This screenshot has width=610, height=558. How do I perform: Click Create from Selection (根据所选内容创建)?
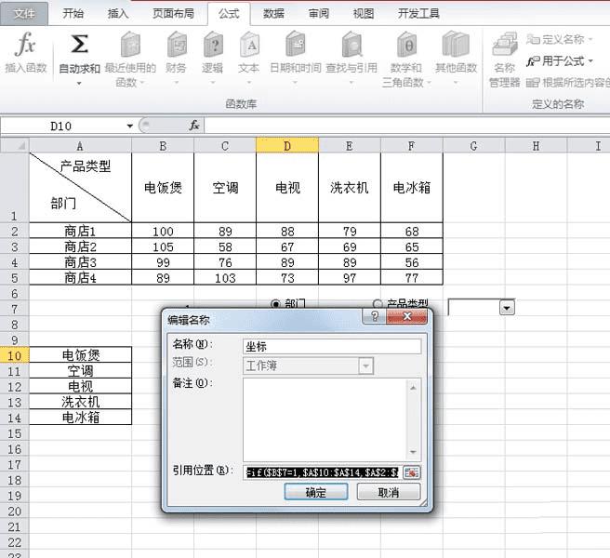pyautogui.click(x=567, y=82)
